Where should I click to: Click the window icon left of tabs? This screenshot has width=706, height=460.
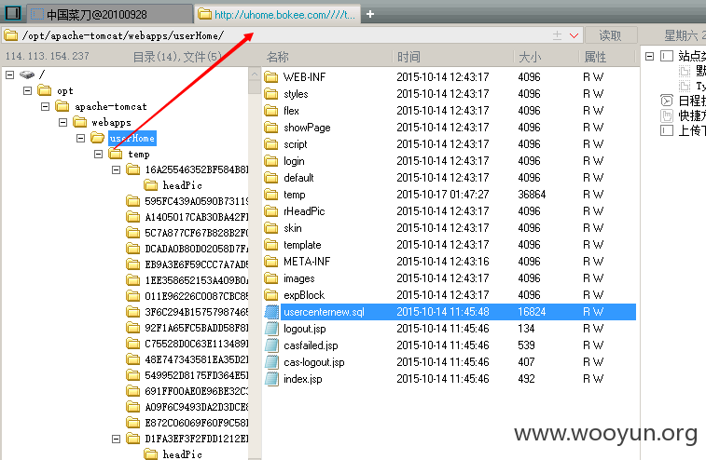[x=13, y=13]
